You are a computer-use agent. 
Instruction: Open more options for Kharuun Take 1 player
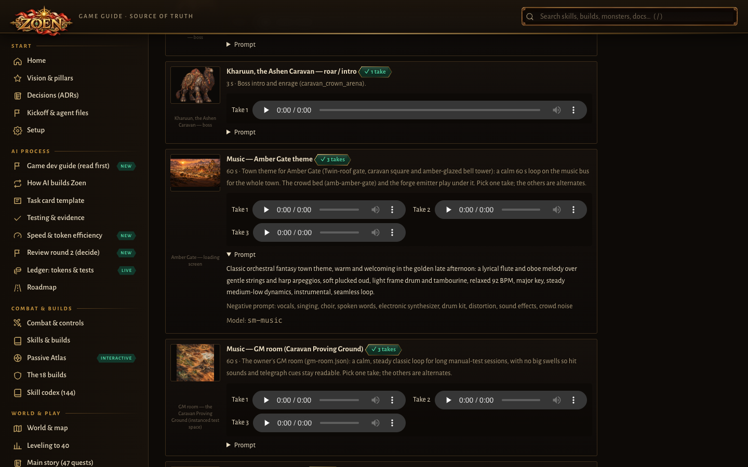point(573,110)
